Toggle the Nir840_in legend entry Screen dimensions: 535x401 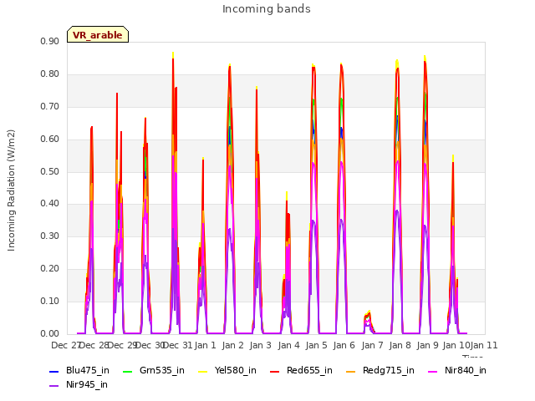click(x=457, y=370)
